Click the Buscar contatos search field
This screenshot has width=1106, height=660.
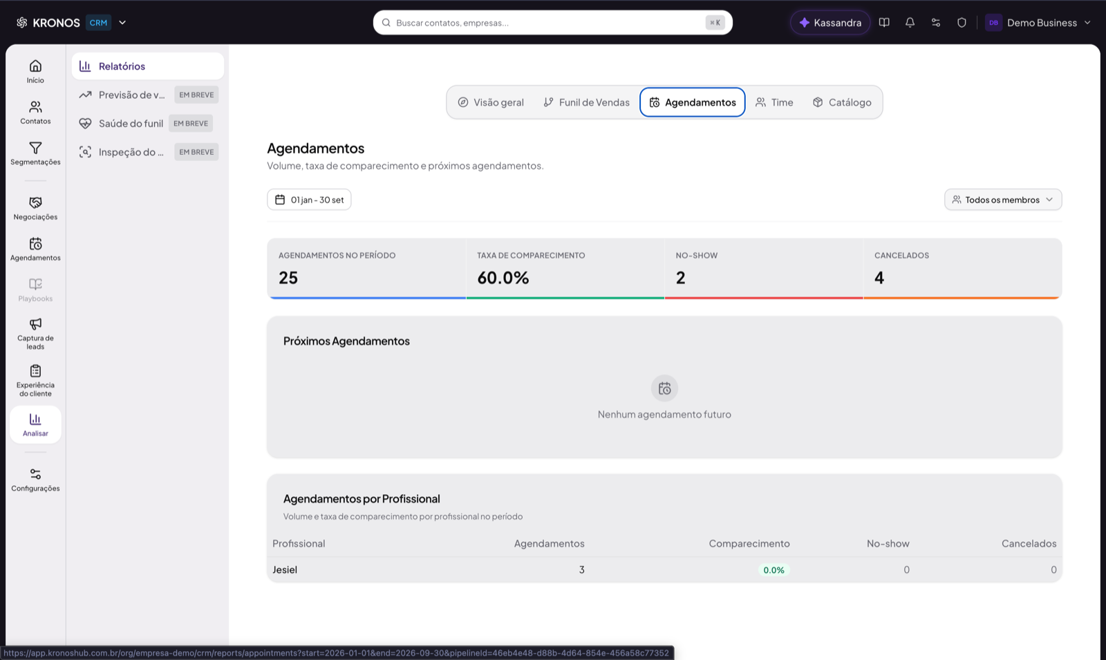pos(553,23)
